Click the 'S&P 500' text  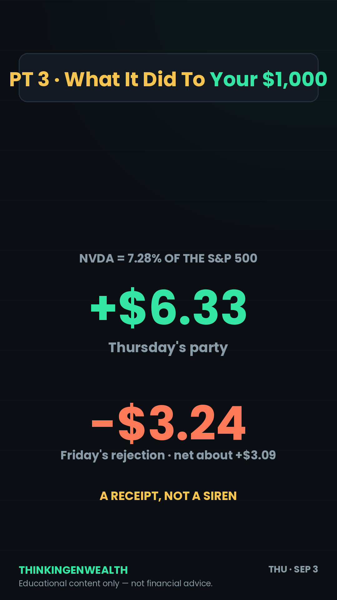pyautogui.click(x=232, y=258)
